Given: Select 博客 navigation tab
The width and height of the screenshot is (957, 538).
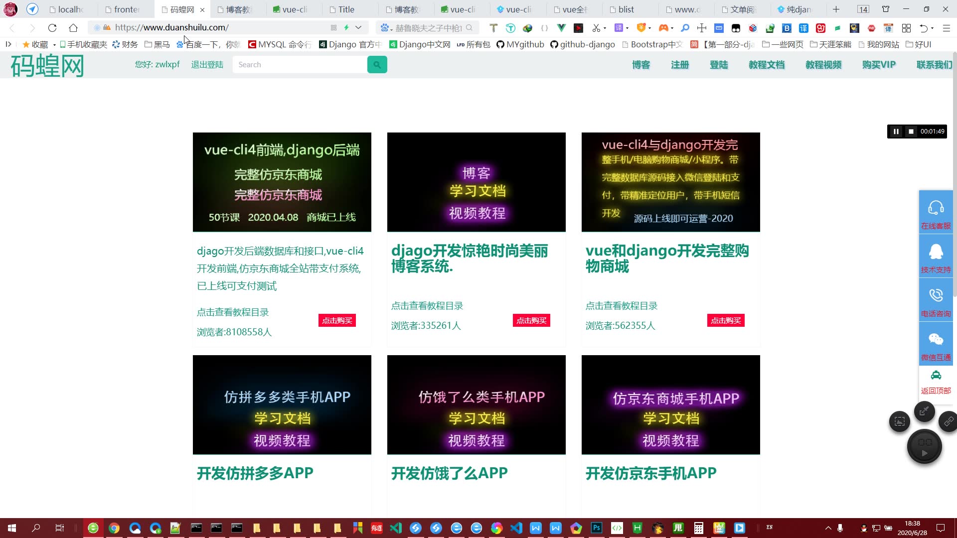Looking at the screenshot, I should [641, 64].
